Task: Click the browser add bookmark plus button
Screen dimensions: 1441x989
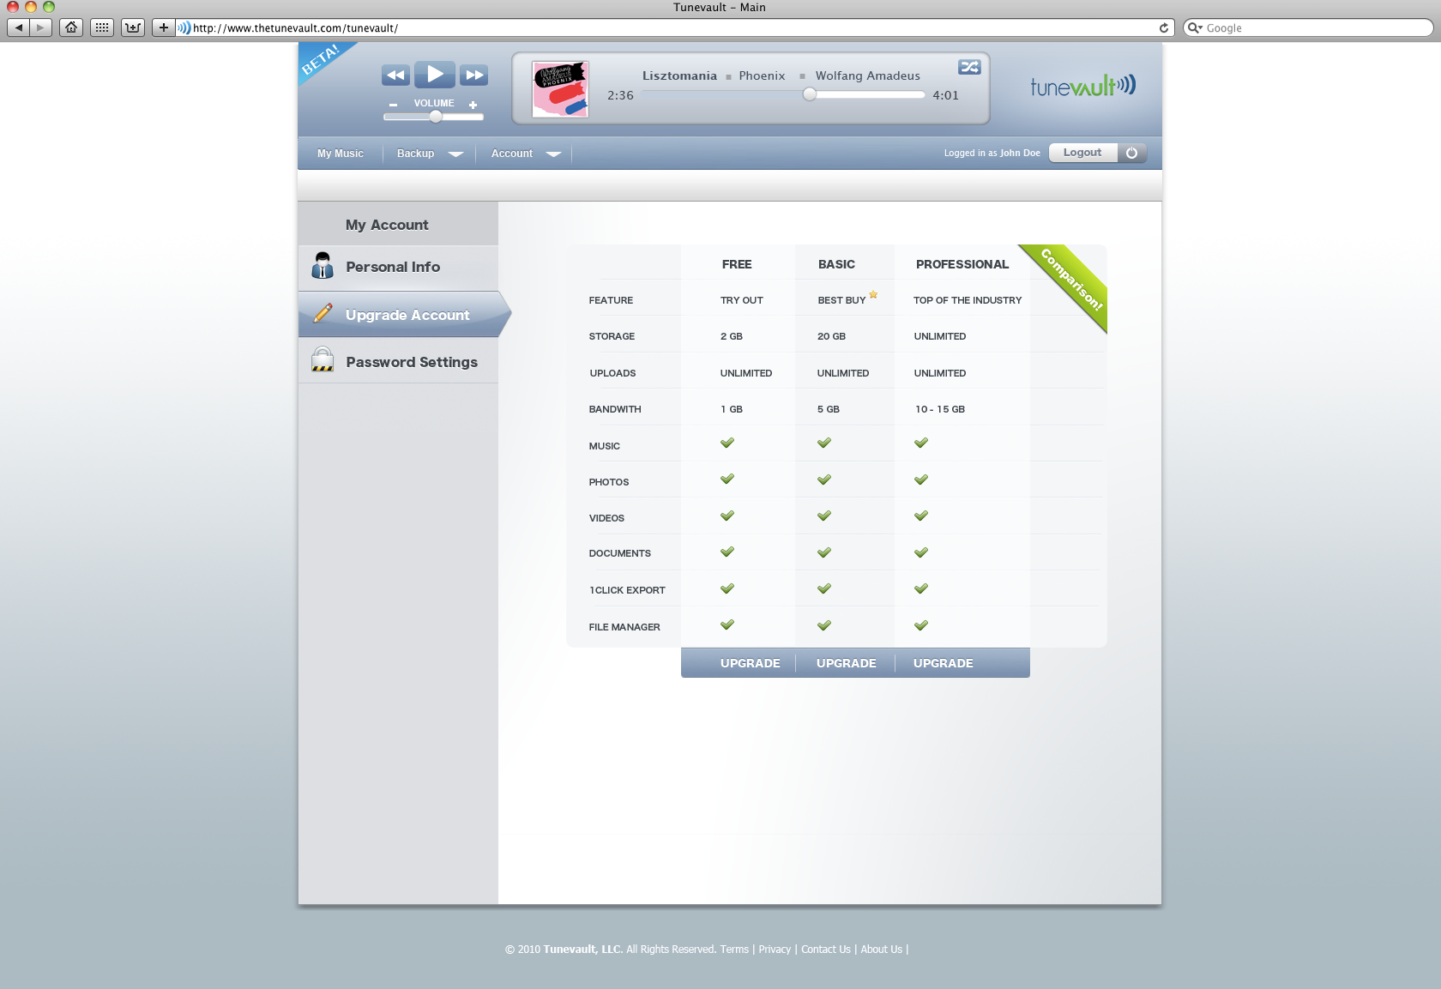Action: [164, 27]
